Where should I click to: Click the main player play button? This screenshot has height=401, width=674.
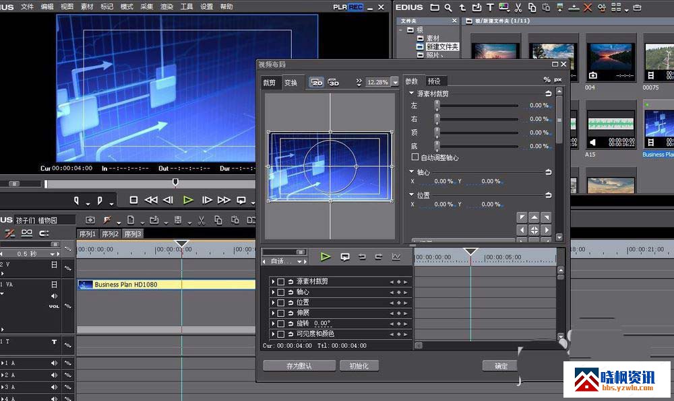188,200
